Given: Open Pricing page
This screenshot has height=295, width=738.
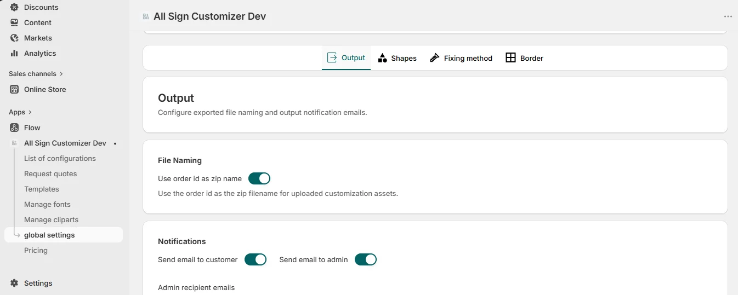Looking at the screenshot, I should click(x=36, y=250).
